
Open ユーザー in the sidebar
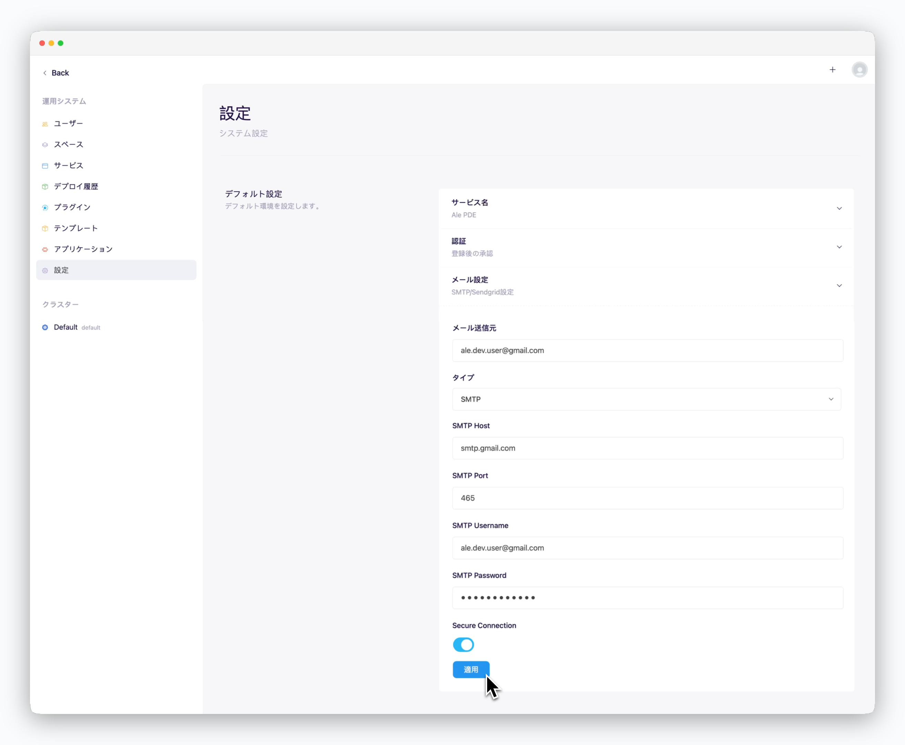116,123
